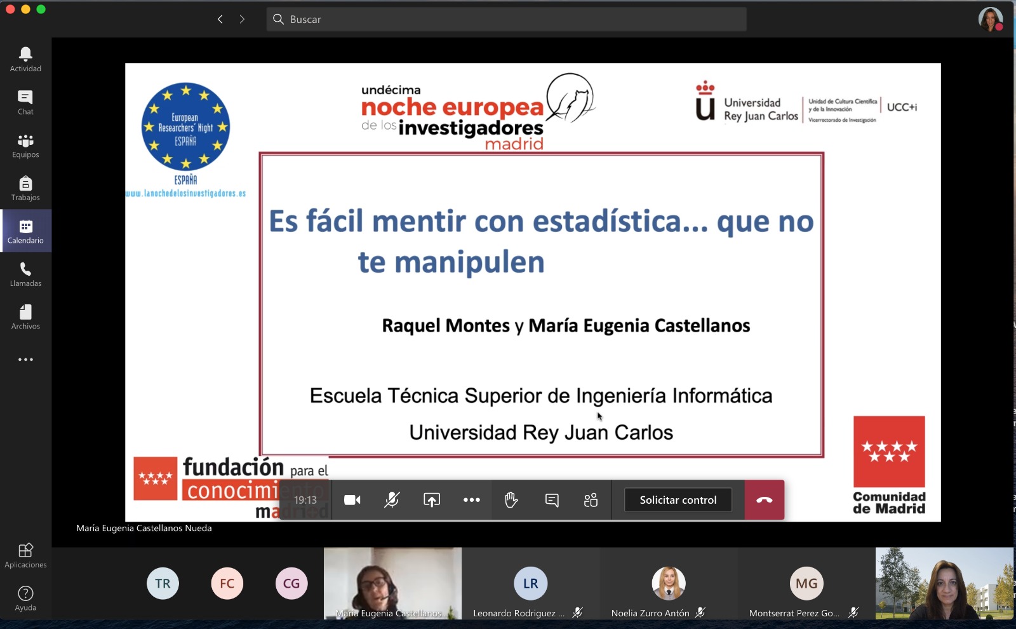
Task: Select the Calendario tab
Action: click(x=25, y=231)
